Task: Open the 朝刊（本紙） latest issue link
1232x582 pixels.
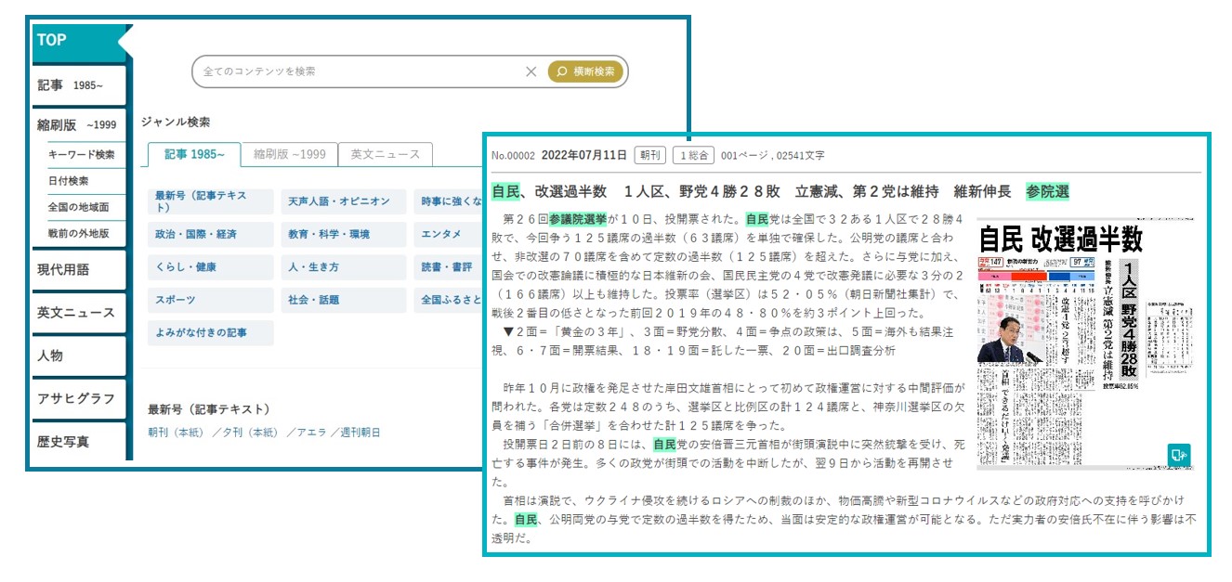Action: [178, 433]
